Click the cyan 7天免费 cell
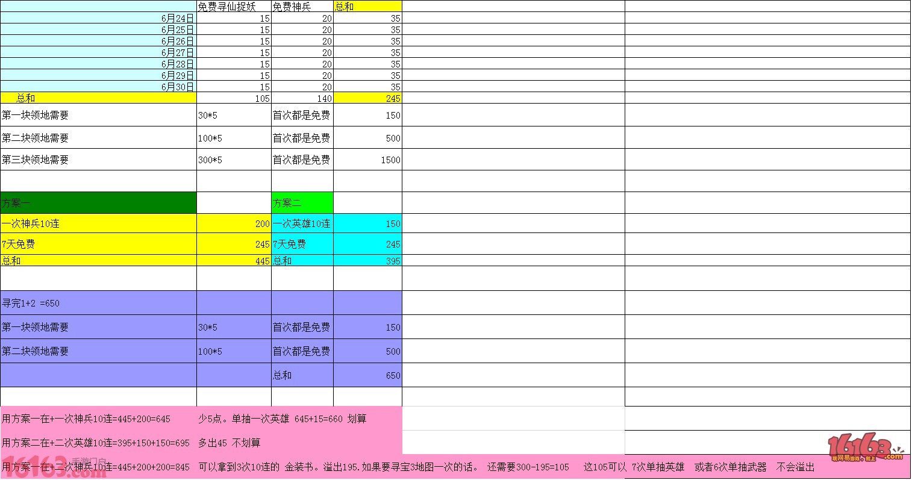912x480 pixels. point(302,244)
